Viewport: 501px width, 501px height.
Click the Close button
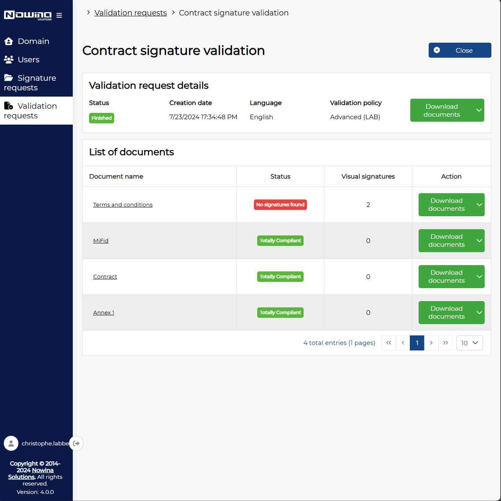point(460,50)
